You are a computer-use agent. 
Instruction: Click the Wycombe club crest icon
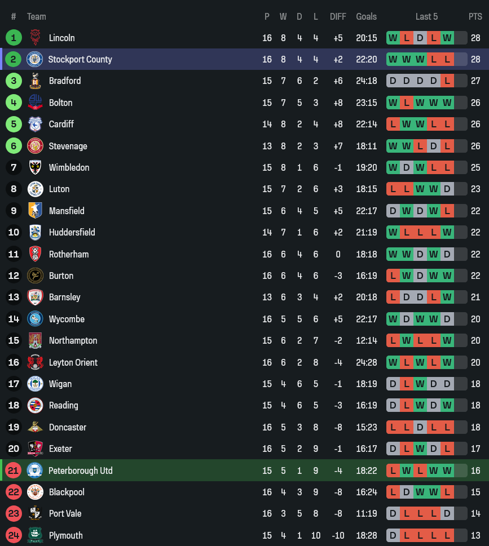point(35,319)
